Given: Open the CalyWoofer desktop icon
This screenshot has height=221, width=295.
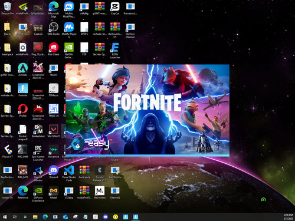Looking at the screenshot, I should [x=115, y=172].
